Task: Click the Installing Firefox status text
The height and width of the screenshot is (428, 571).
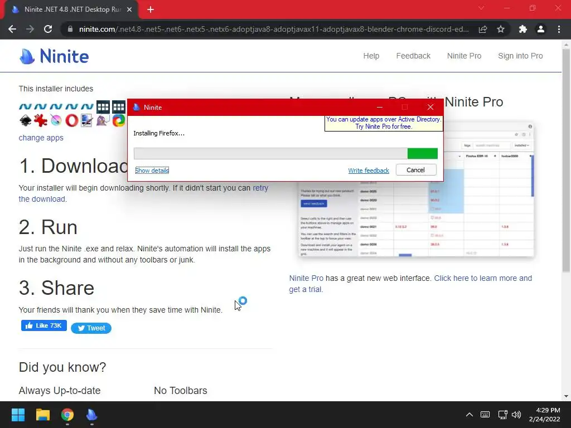Action: [x=159, y=133]
